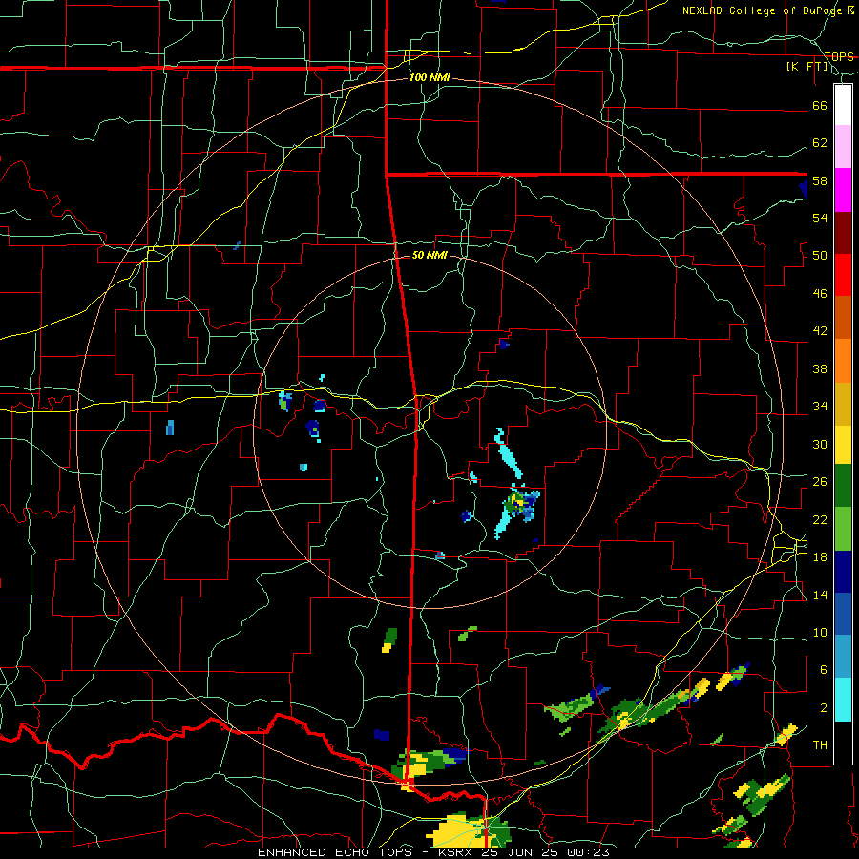Viewport: 859px width, 859px height.
Task: Click the "TOPS" legend title
Action: (839, 57)
